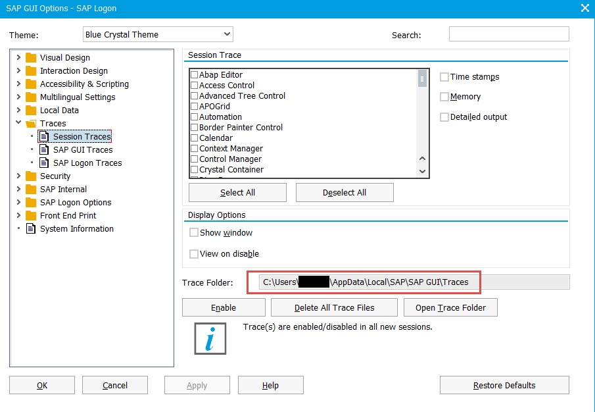Viewport: 595px width, 412px height.
Task: Click the Restore Defaults button
Action: (x=504, y=386)
